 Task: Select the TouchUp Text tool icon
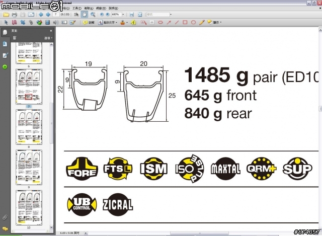click(x=64, y=22)
